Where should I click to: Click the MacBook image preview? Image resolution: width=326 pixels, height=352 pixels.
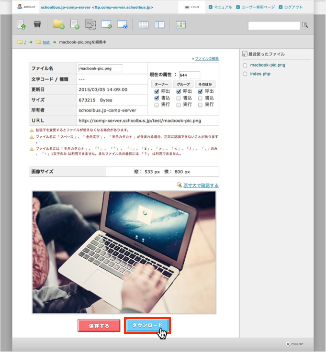tap(124, 253)
